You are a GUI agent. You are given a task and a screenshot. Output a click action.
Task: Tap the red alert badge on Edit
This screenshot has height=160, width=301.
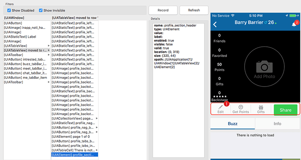point(227,104)
